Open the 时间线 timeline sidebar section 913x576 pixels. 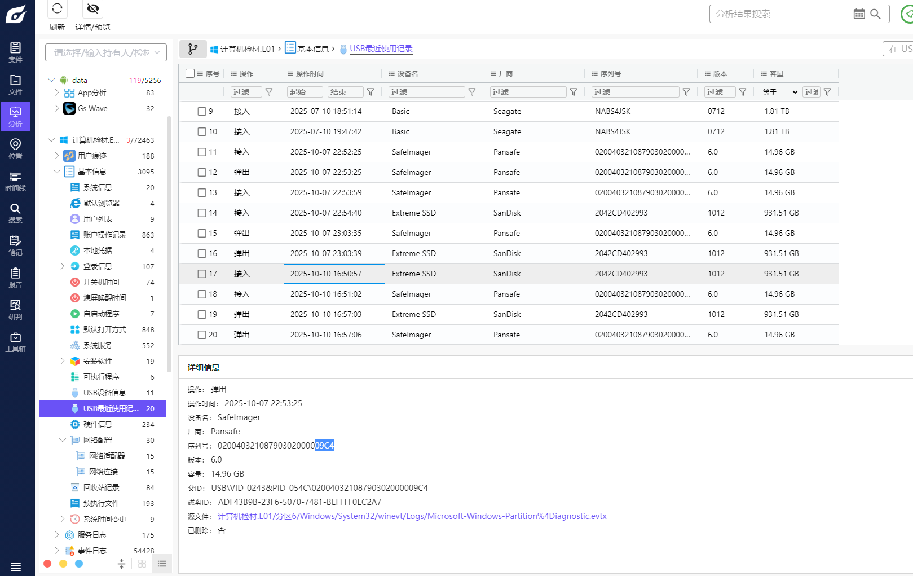tap(16, 181)
